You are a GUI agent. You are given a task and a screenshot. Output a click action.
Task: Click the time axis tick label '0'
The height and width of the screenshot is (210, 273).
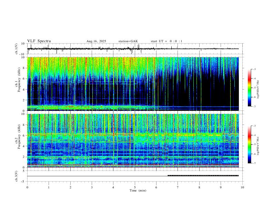(x=27, y=187)
